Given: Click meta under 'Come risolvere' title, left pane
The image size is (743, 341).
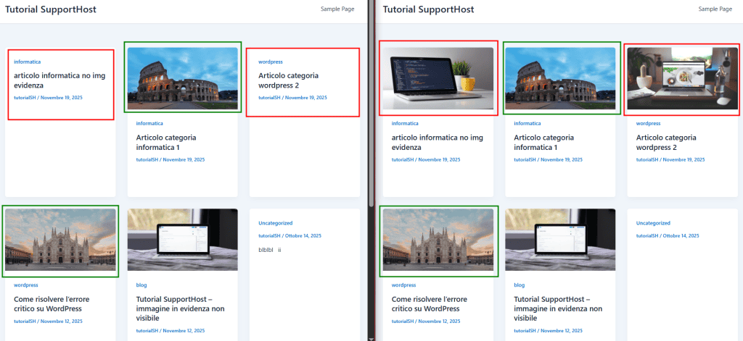Looking at the screenshot, I should pos(48,321).
